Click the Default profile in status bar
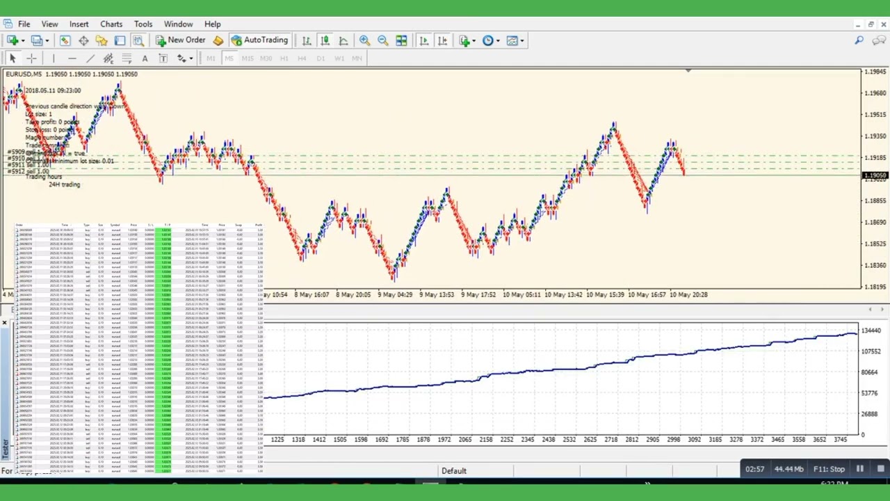The image size is (890, 501). coord(453,471)
